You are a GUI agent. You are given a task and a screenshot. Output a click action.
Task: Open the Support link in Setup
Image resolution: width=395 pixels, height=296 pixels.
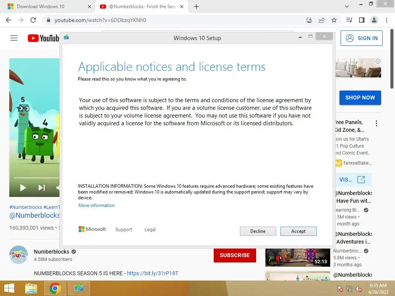124,230
